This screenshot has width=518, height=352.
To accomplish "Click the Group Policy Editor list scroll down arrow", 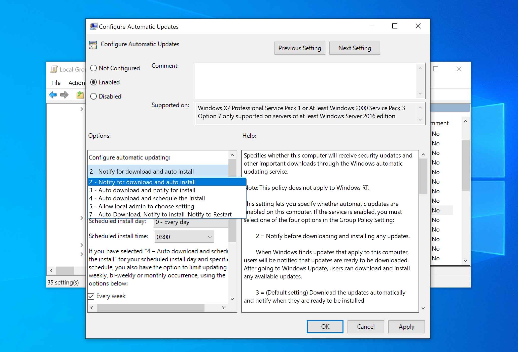I will point(465,261).
